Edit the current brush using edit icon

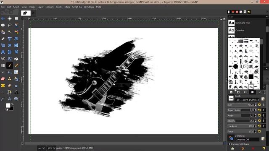click(x=263, y=99)
